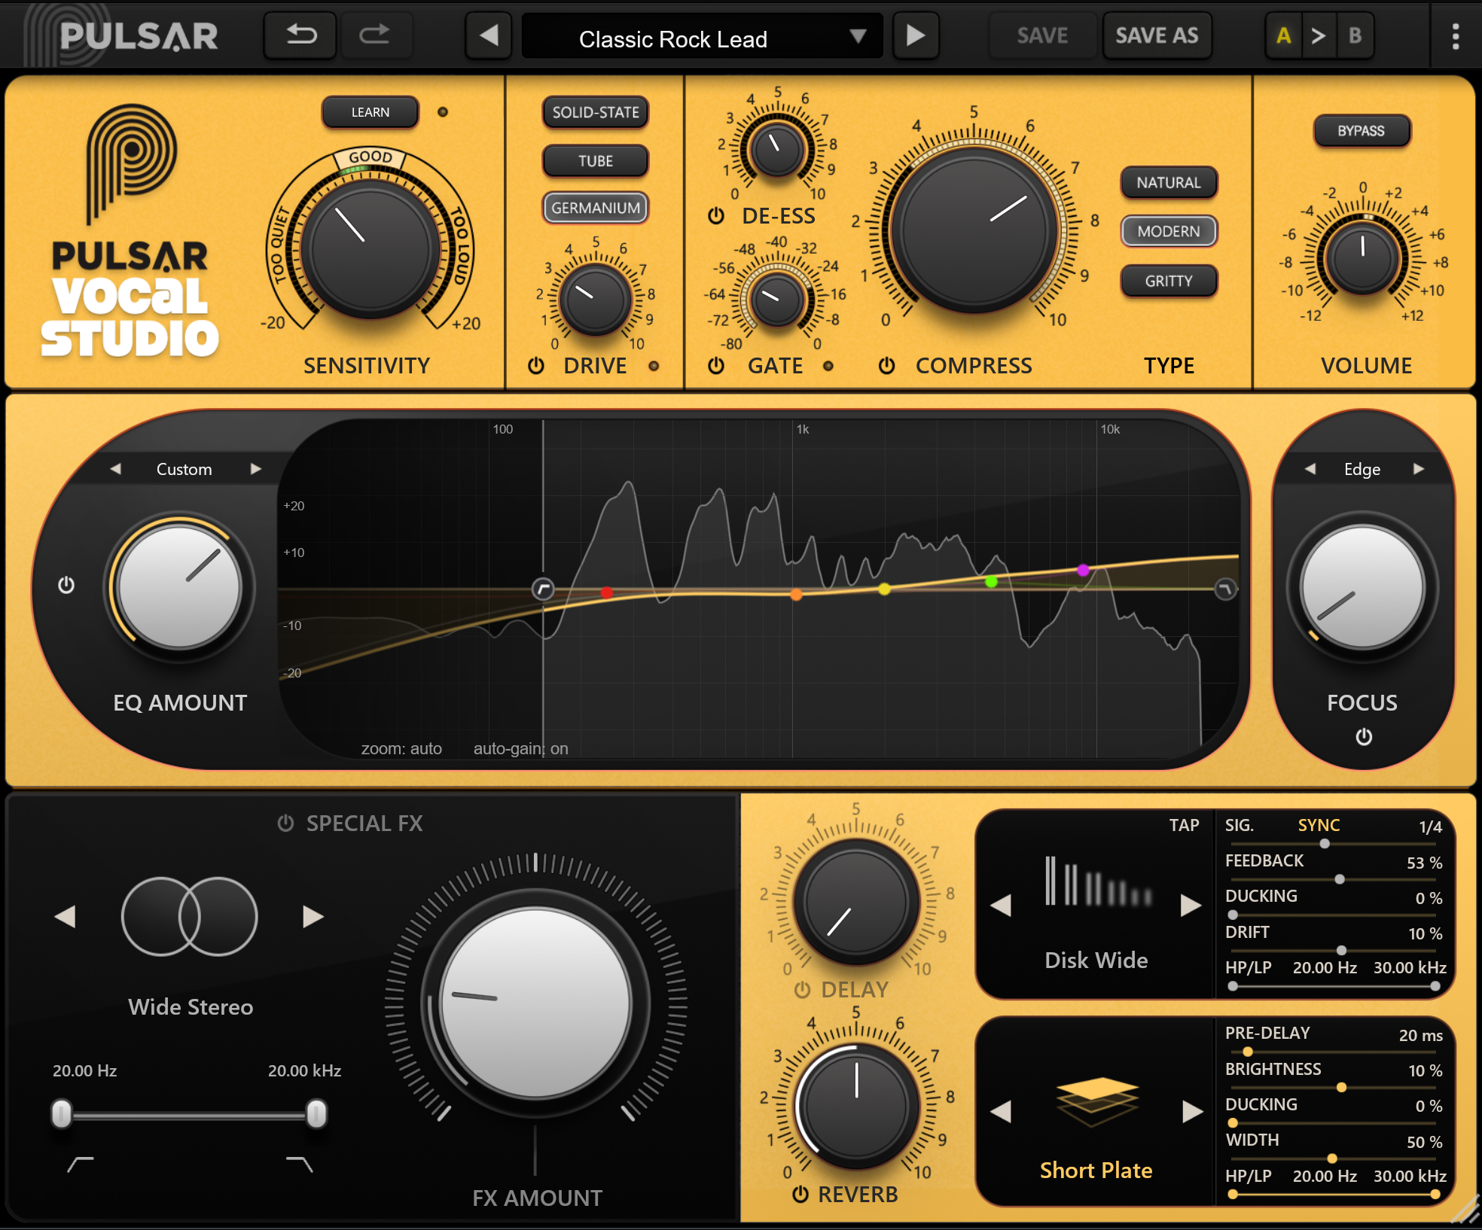Image resolution: width=1482 pixels, height=1230 pixels.
Task: Undo the last parameter change
Action: tap(300, 35)
